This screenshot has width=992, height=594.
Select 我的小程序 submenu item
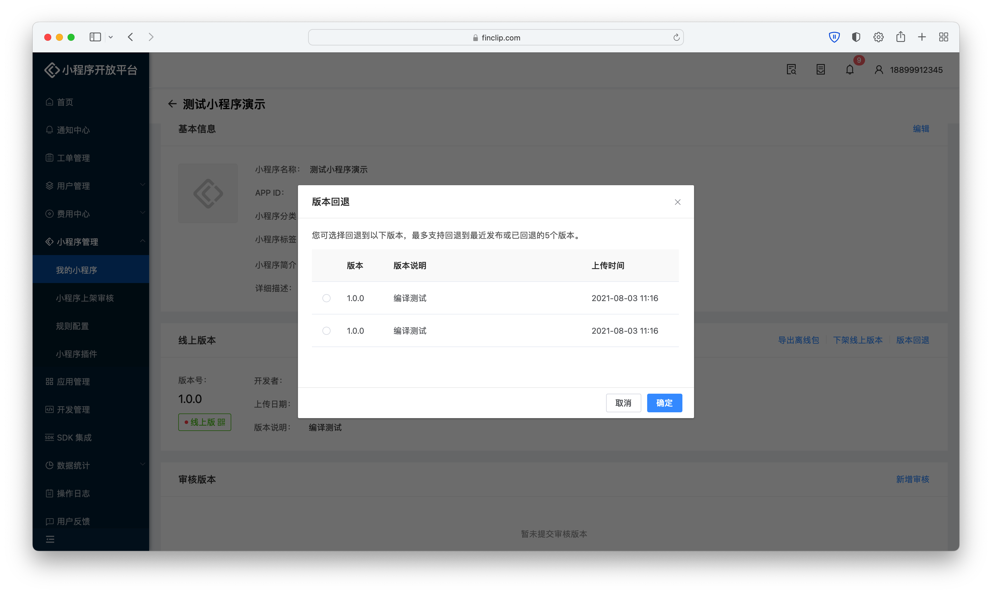pos(91,270)
